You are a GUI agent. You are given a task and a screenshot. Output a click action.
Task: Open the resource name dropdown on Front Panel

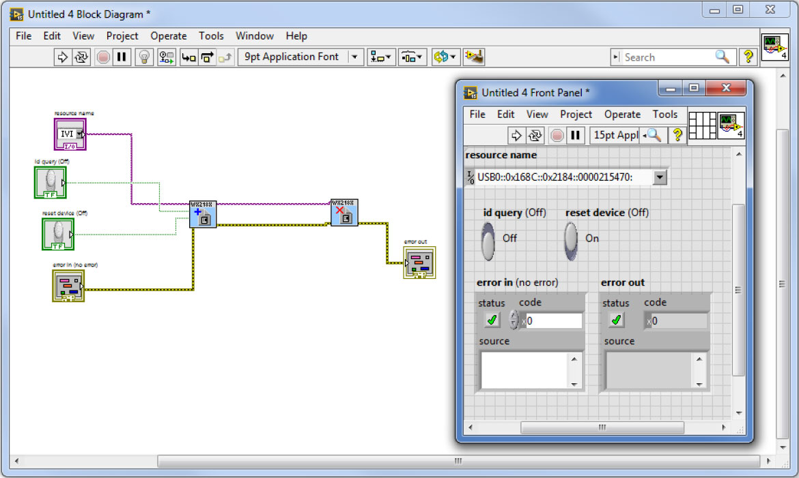point(660,177)
